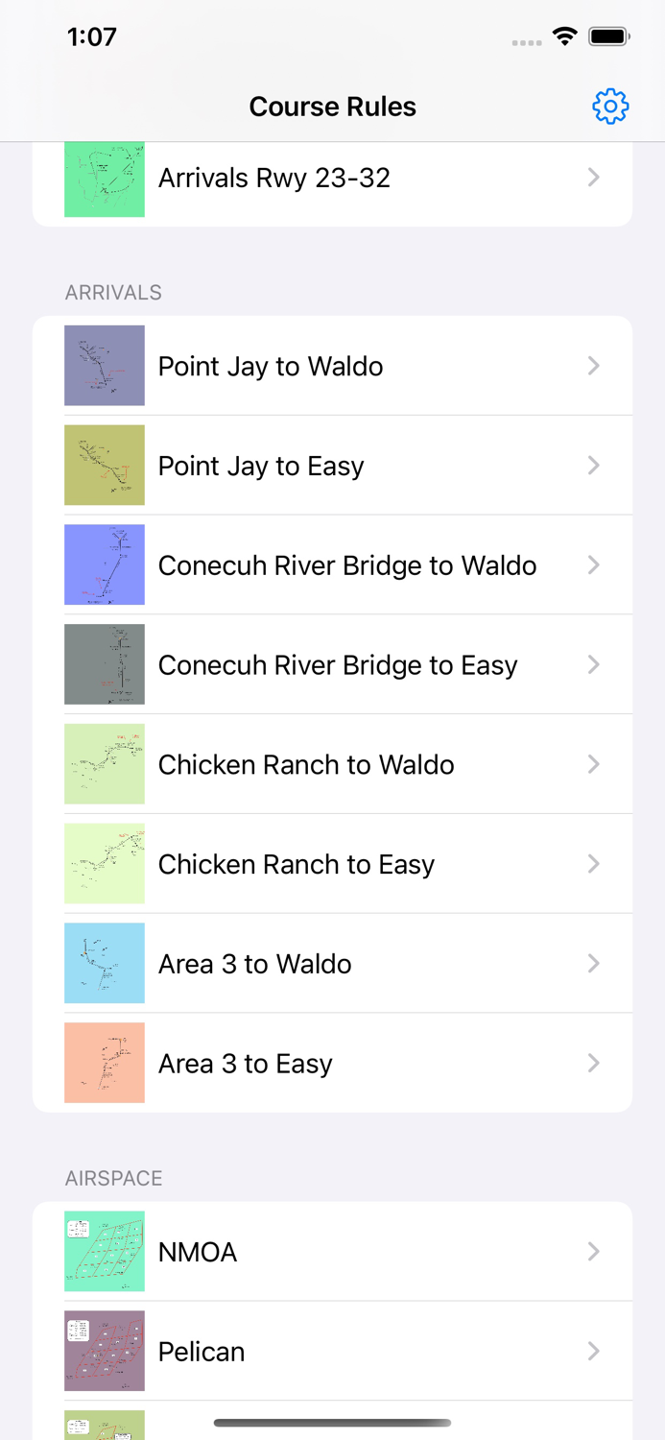
Task: Tap the Point Jay to Waldo map thumbnail
Action: (x=105, y=366)
